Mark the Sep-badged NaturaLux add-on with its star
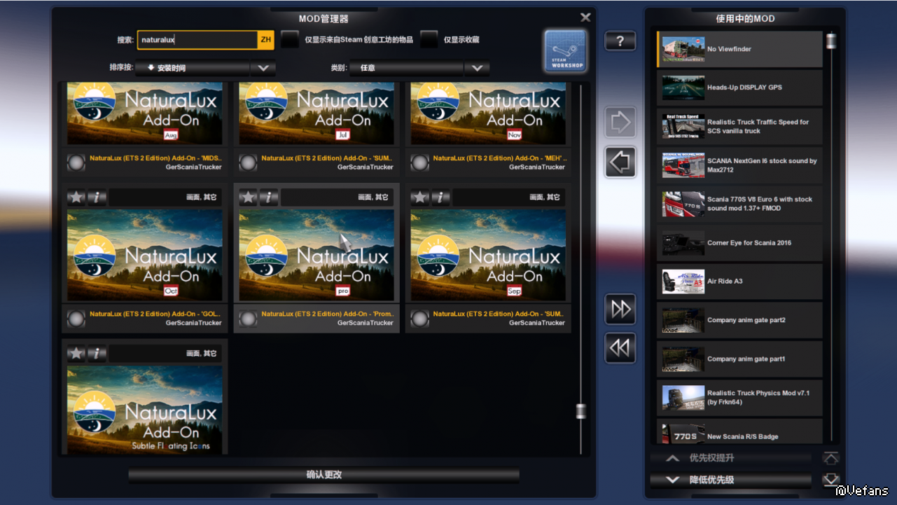The width and height of the screenshot is (897, 505). tap(420, 198)
